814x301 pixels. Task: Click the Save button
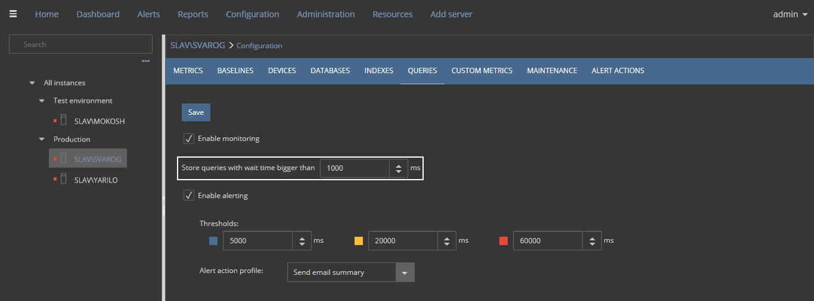[195, 112]
